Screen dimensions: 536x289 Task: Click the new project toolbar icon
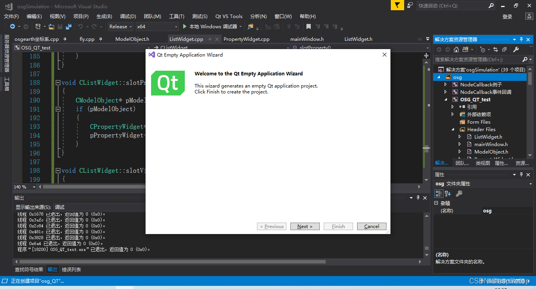[x=38, y=27]
